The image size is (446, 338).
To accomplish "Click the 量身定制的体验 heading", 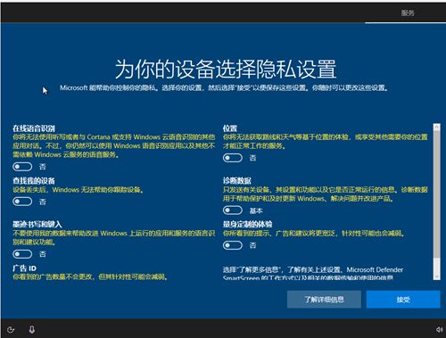I will click(247, 224).
